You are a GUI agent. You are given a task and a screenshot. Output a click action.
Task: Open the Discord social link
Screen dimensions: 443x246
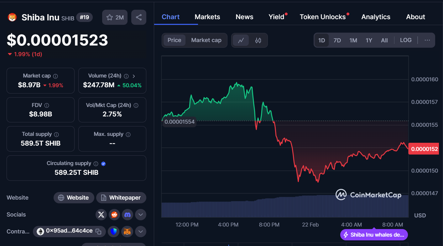click(x=127, y=215)
